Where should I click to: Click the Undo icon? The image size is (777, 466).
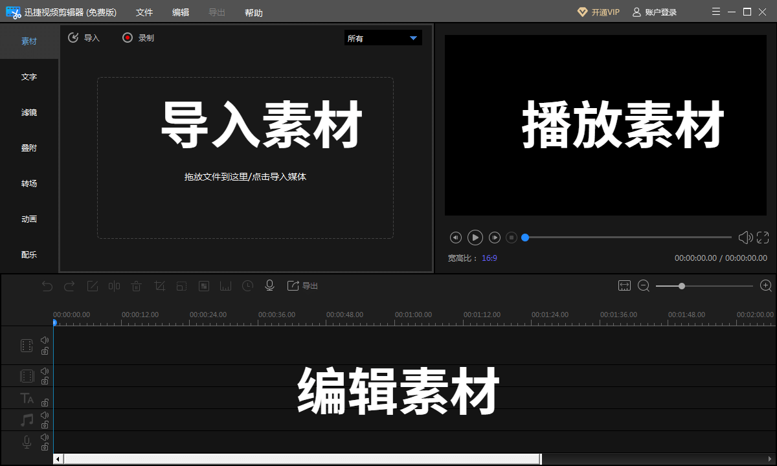tap(47, 285)
